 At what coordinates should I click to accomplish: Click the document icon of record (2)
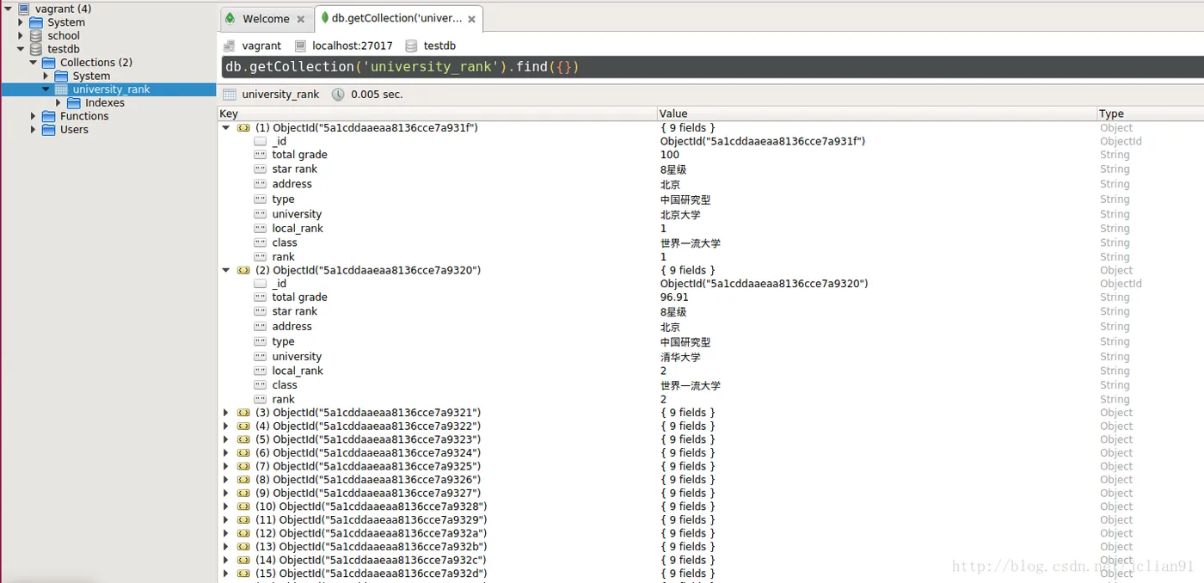(243, 270)
